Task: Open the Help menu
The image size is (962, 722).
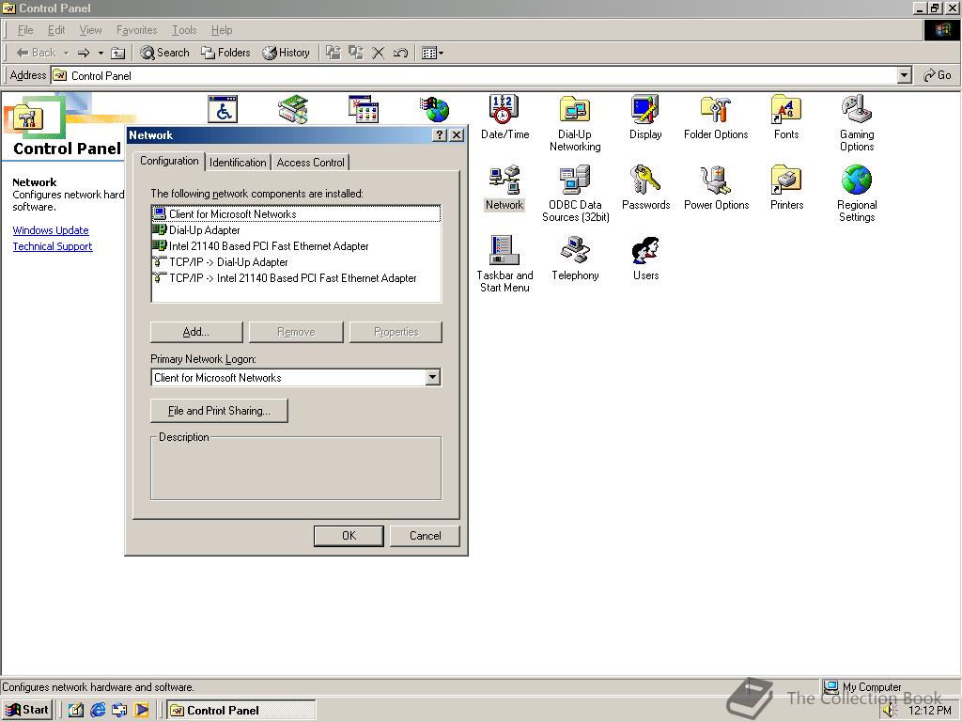Action: click(x=222, y=30)
